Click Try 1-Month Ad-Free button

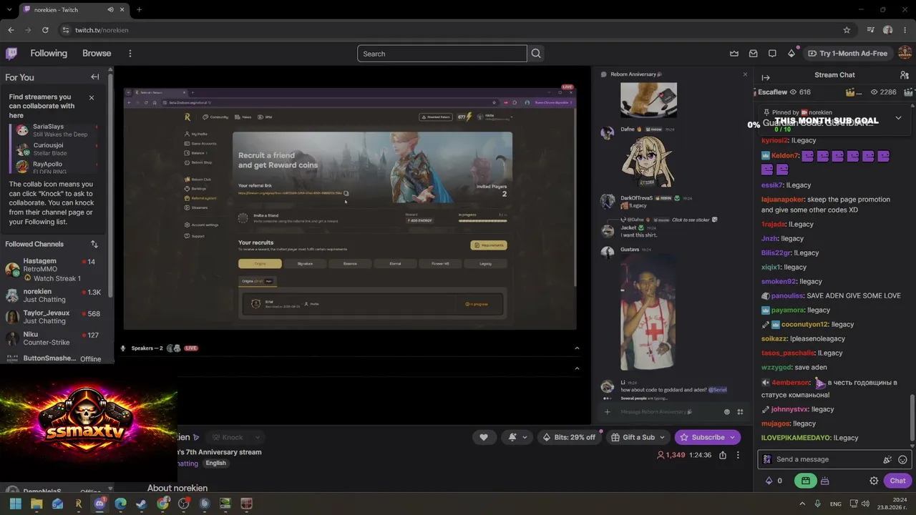click(x=847, y=54)
